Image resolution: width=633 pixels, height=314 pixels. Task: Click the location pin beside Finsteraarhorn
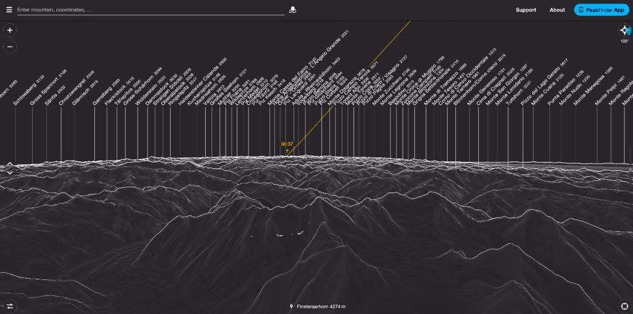[291, 307]
